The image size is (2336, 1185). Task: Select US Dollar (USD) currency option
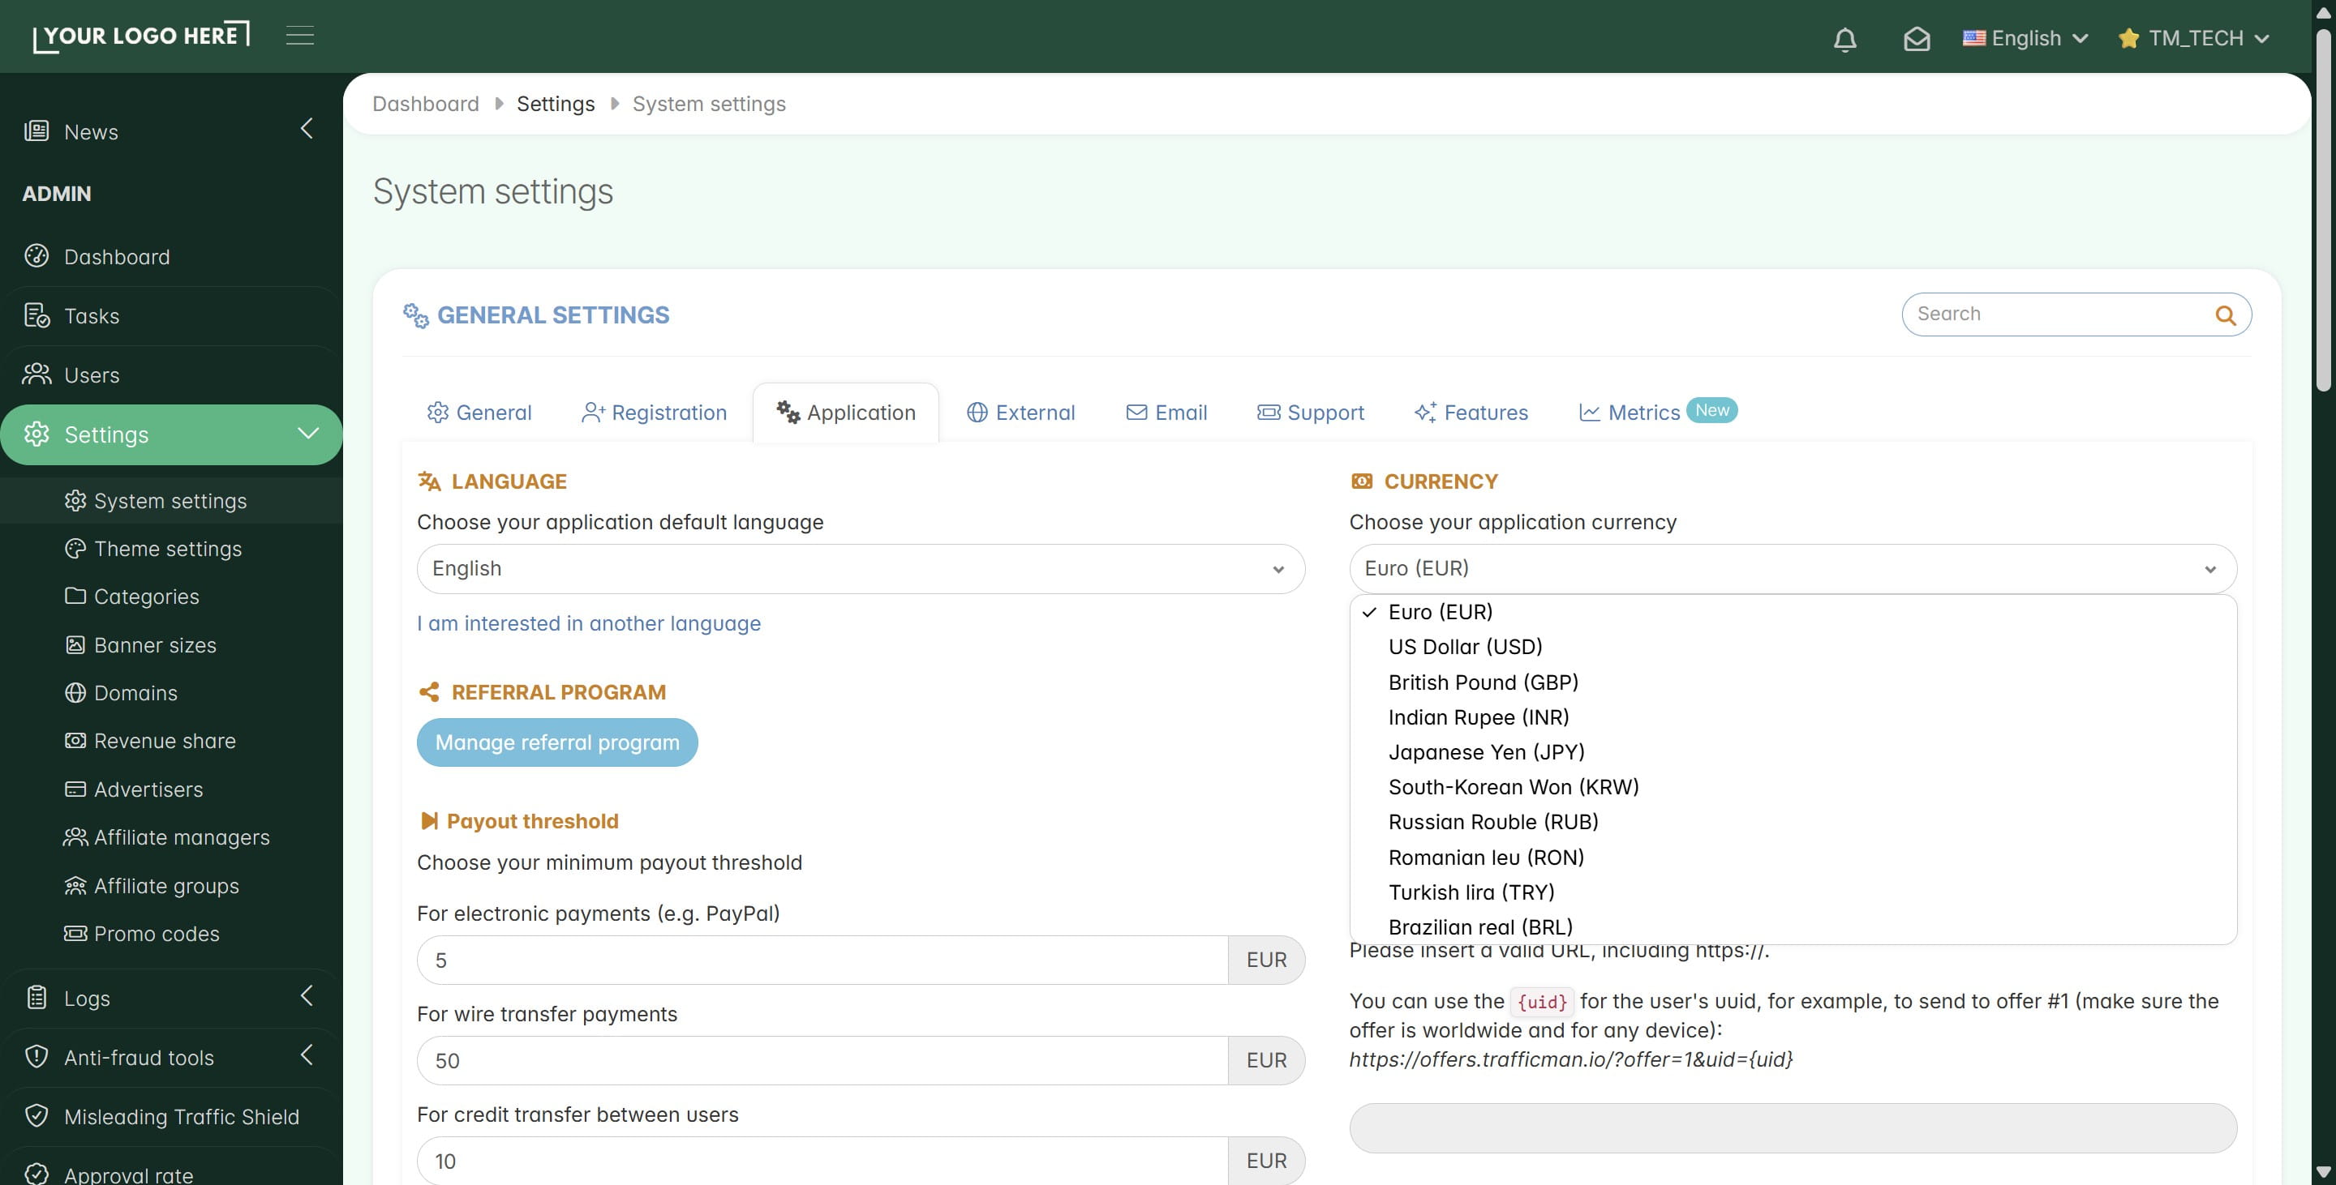pos(1793,647)
